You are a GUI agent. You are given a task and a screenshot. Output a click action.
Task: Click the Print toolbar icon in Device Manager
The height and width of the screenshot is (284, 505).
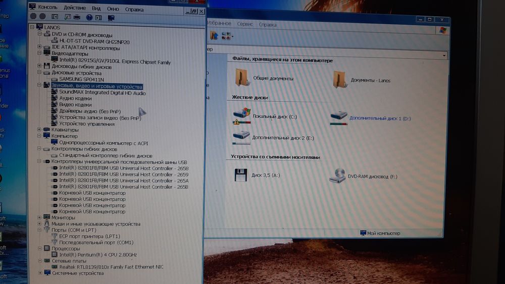[77, 17]
